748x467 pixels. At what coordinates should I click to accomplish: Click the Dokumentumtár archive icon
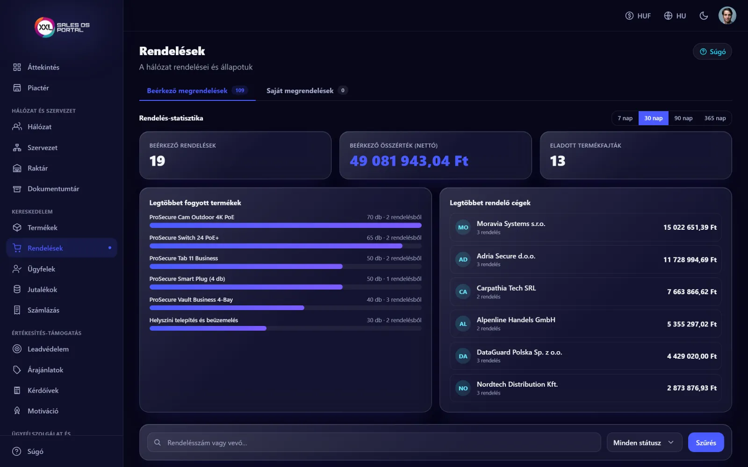point(17,189)
